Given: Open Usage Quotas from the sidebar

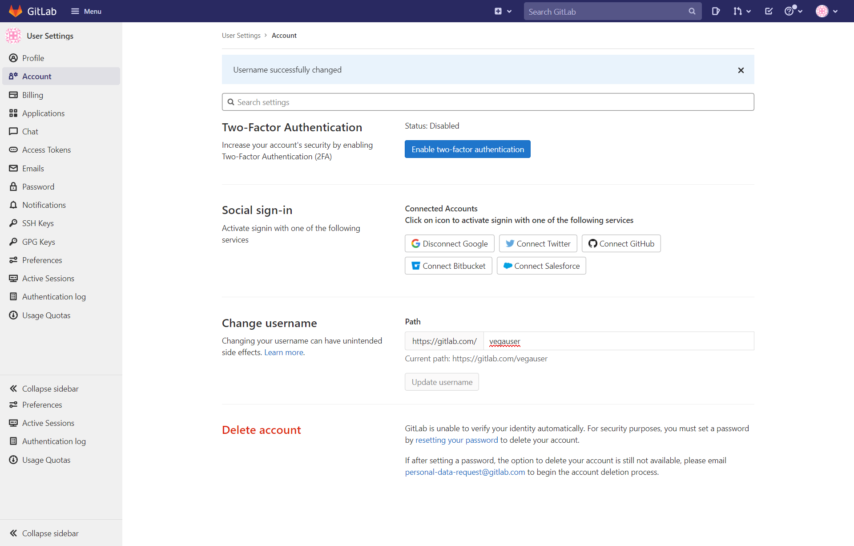Looking at the screenshot, I should pos(46,315).
